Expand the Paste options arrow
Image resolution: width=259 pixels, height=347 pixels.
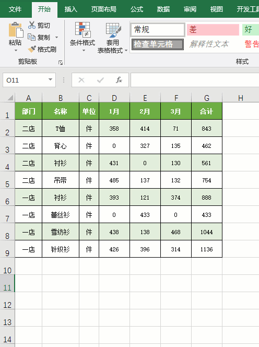16,51
